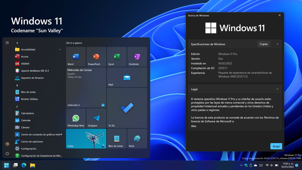The width and height of the screenshot is (302, 170).
Task: Open the OneDrive cloud tray icon
Action: (x=256, y=165)
